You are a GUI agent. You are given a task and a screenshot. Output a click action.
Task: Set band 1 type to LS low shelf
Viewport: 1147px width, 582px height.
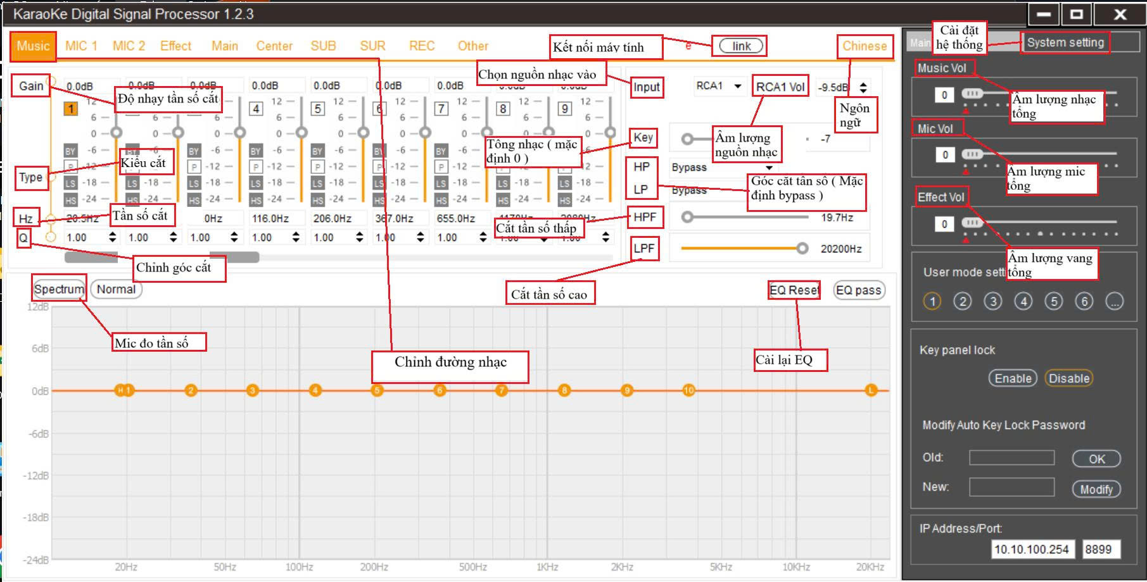coord(70,183)
